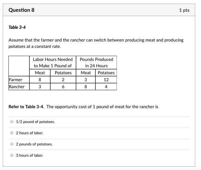The width and height of the screenshot is (201, 170).
Task: Select the '2 pounds of potatoes' radio button
Action: pyautogui.click(x=12, y=144)
